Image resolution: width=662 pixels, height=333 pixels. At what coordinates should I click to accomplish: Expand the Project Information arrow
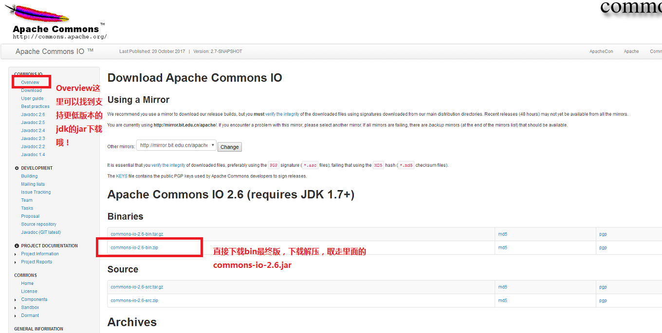click(16, 254)
